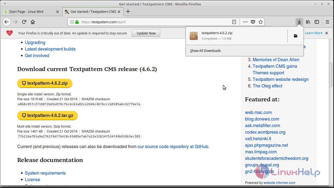334x188 pixels.
Task: Follow the Latest development builds link
Action: click(x=50, y=49)
